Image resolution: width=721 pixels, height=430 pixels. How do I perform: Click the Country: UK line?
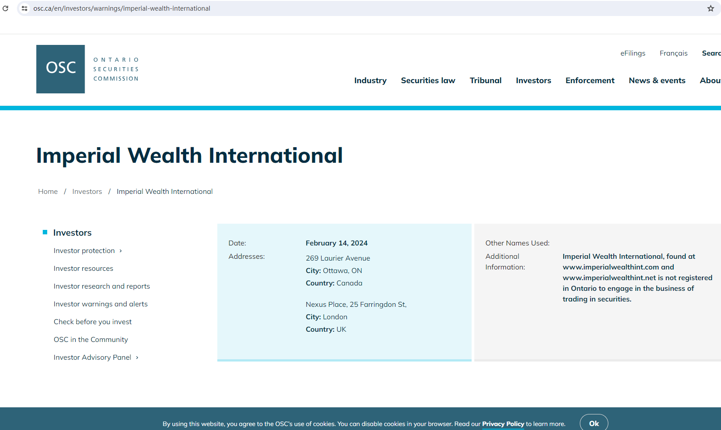tap(326, 330)
